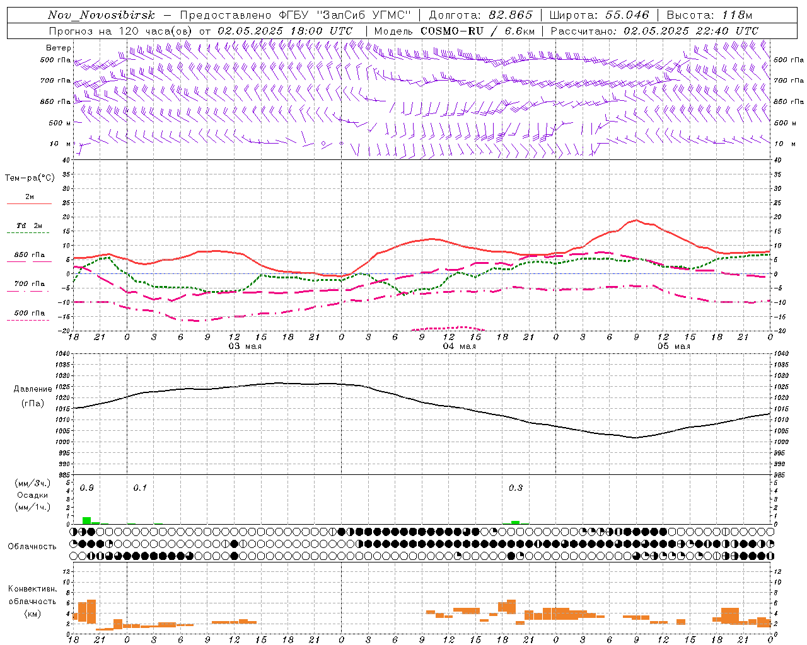This screenshot has width=807, height=645.
Task: Click the 2м temperature legend line
Action: click(30, 200)
